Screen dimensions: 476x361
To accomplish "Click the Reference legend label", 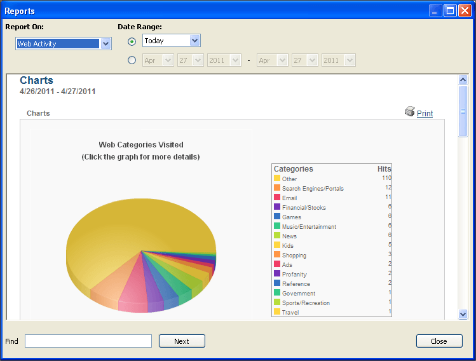I will tap(296, 284).
